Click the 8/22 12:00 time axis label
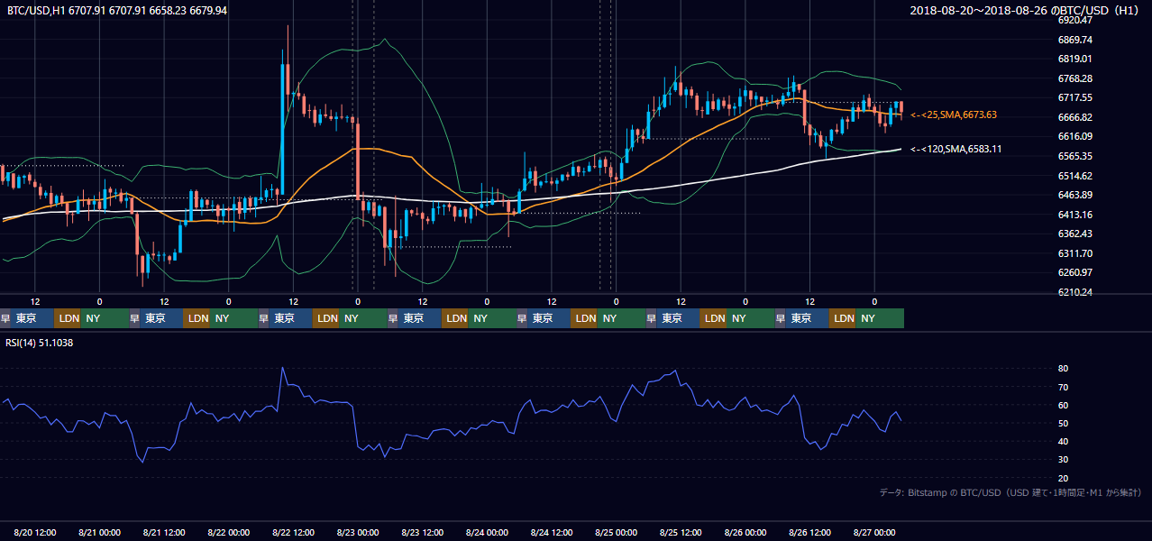This screenshot has height=541, width=1152. click(294, 533)
